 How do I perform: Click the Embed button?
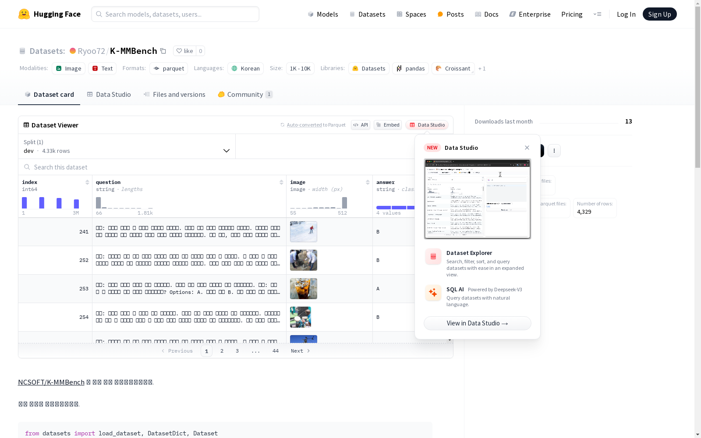coord(388,125)
